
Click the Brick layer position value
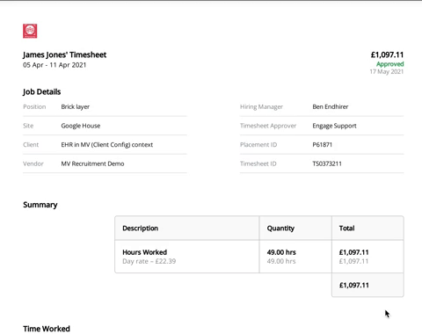(x=76, y=106)
